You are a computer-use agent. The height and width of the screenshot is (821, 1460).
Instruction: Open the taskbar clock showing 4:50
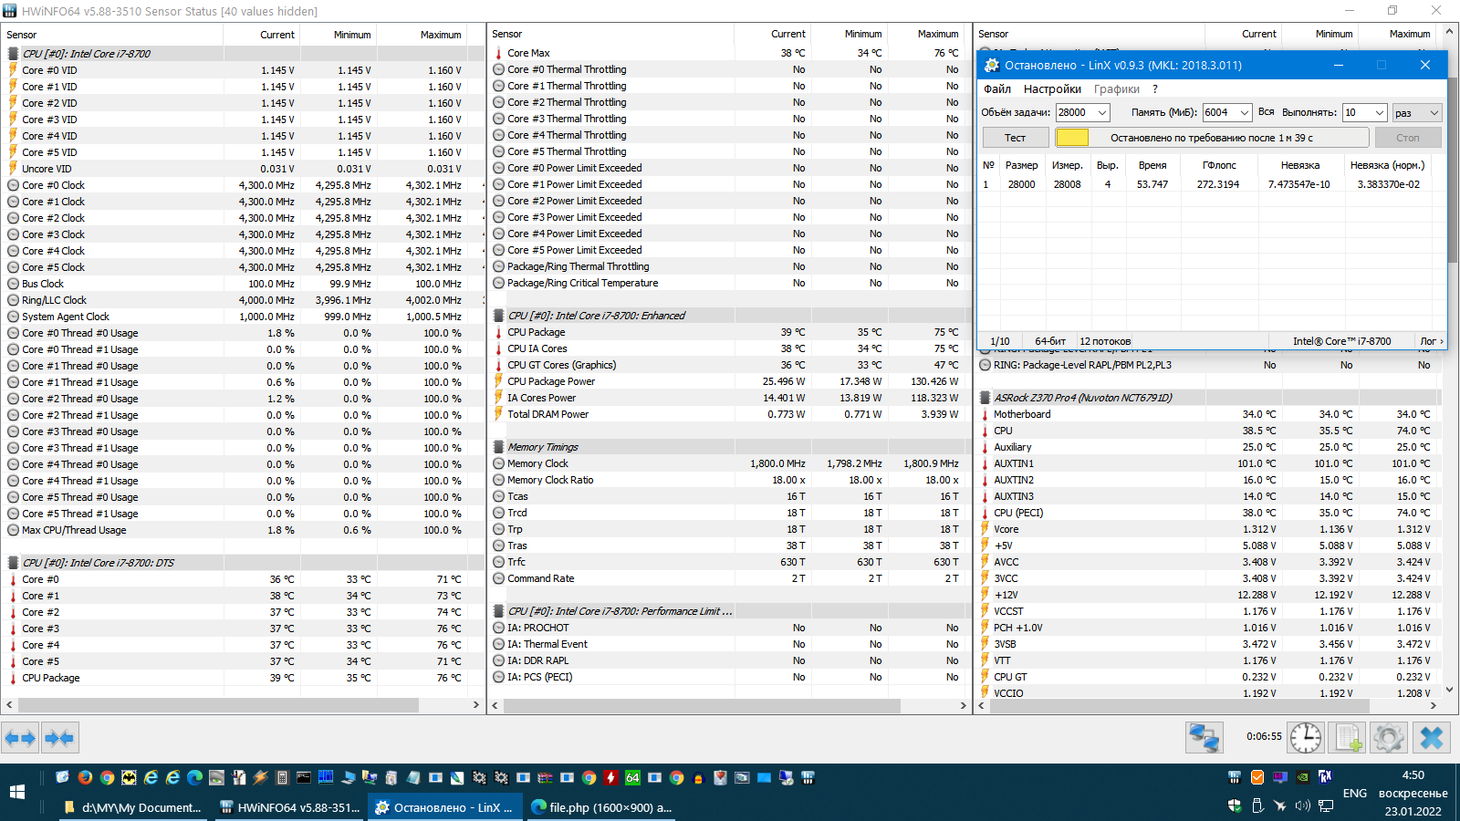click(1413, 793)
